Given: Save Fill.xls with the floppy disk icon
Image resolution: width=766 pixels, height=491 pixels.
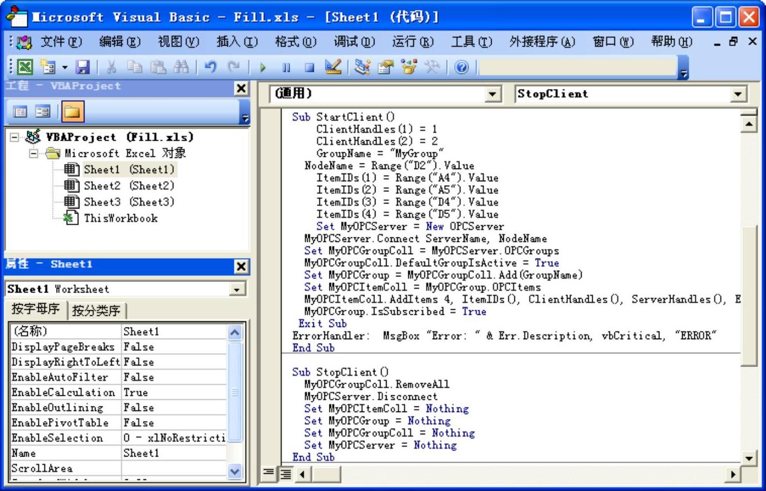Looking at the screenshot, I should (83, 67).
